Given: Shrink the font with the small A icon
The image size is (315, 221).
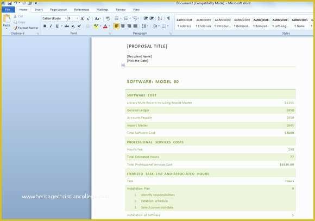Looking at the screenshot, I should [x=88, y=18].
